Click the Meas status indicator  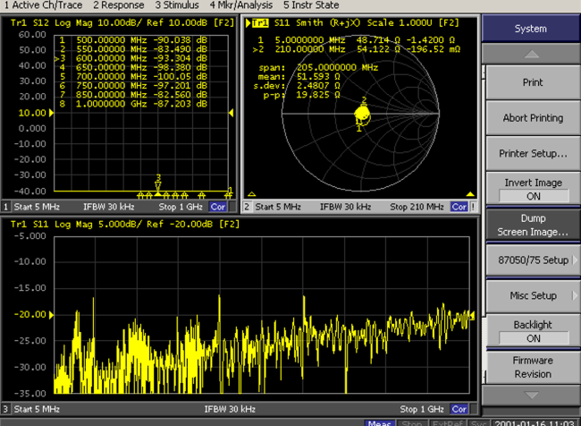click(379, 422)
